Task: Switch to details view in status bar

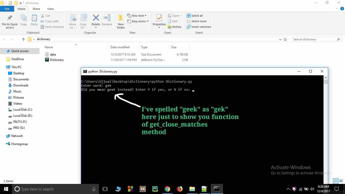Action: click(x=336, y=181)
